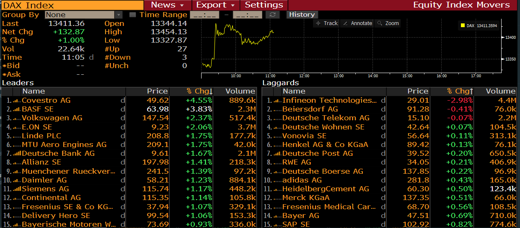Click the Henkel AG & Co KGaA row name

(x=325, y=145)
